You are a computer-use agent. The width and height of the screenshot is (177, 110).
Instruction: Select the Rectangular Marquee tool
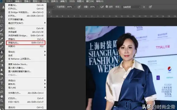click(x=2, y=21)
